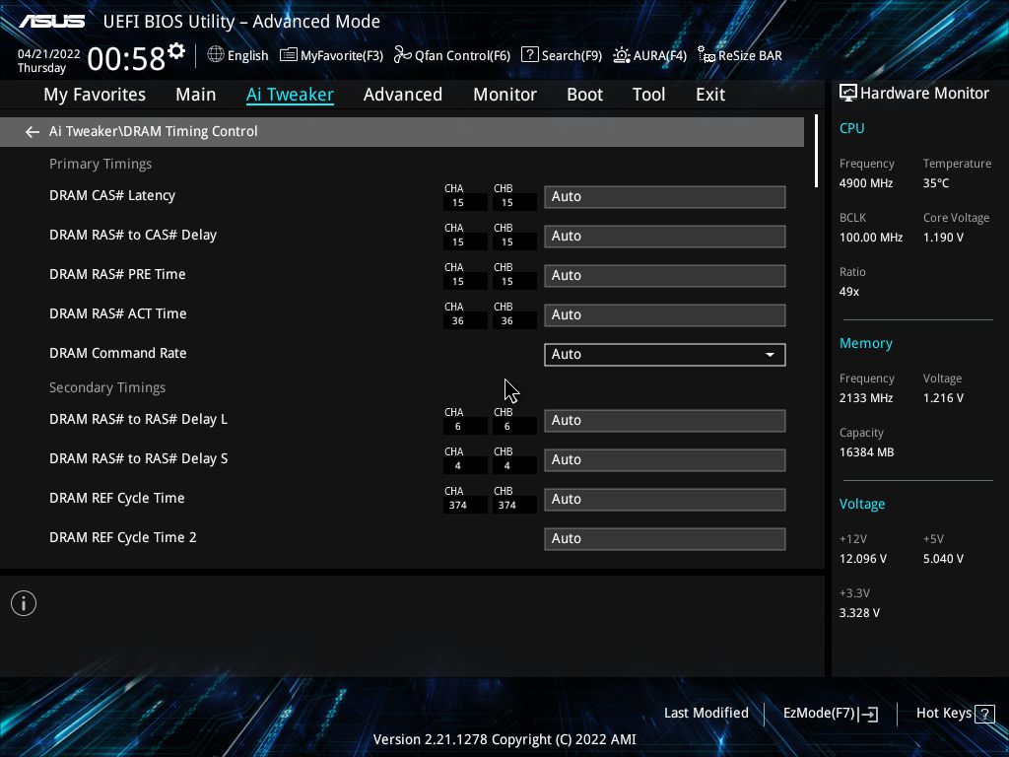Click the Ratio 49x value
Screen dimensions: 1009x757
(848, 292)
